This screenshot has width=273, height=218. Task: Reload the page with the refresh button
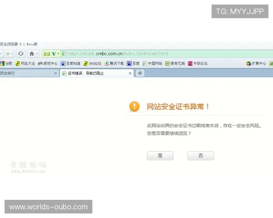pos(21,54)
